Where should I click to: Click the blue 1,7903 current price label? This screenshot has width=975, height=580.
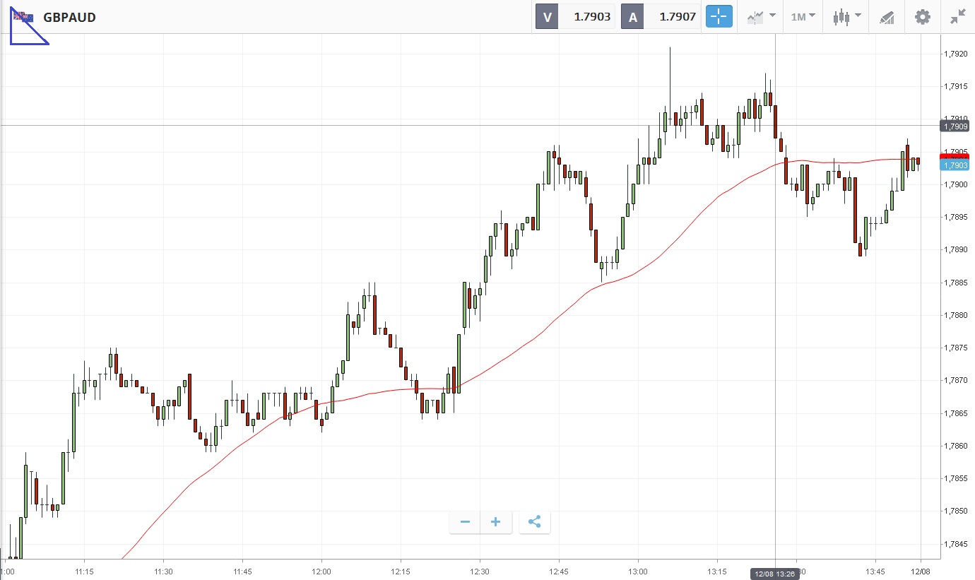click(x=955, y=165)
